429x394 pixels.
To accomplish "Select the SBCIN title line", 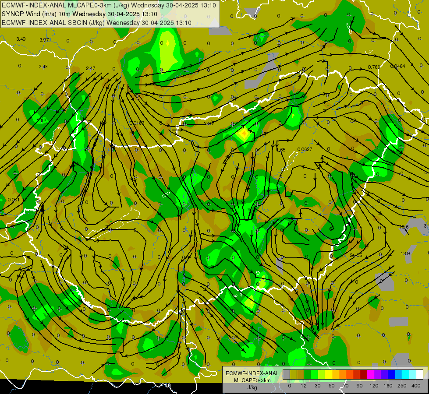I will [x=96, y=23].
